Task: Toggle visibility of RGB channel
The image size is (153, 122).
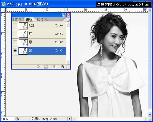Action: [15, 26]
